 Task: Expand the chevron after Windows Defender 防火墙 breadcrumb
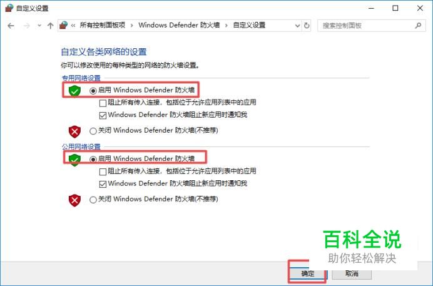(226, 26)
